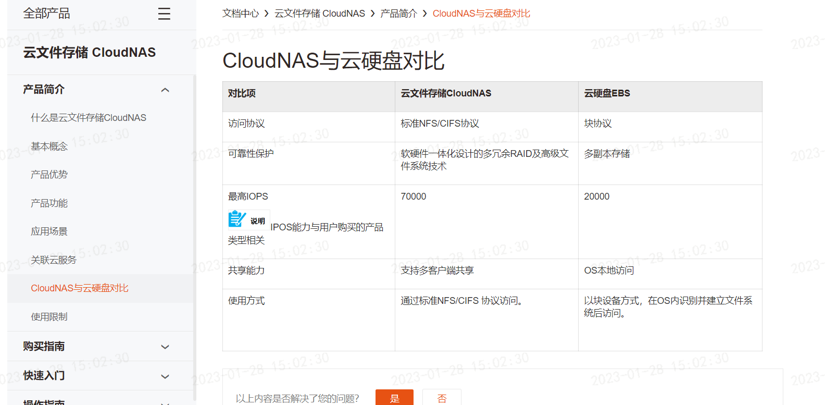This screenshot has width=825, height=405.
Task: Expand the 快速入门 section chevron
Action: (165, 377)
